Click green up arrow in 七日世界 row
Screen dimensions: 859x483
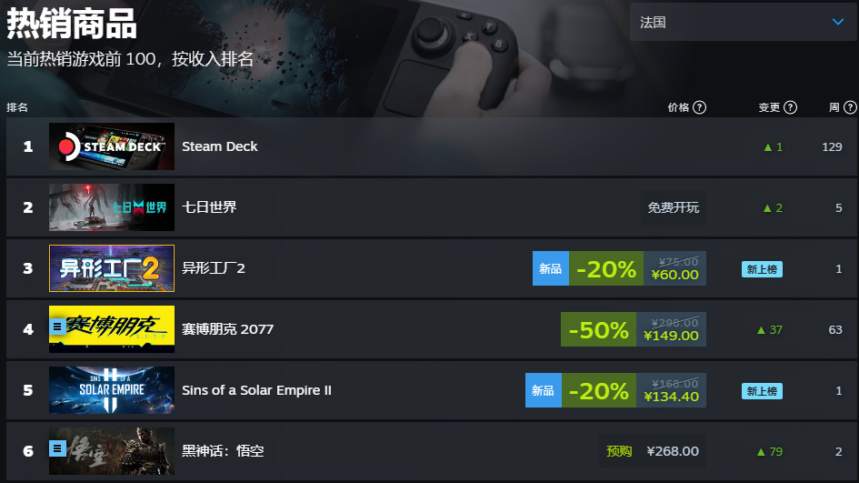click(x=767, y=208)
